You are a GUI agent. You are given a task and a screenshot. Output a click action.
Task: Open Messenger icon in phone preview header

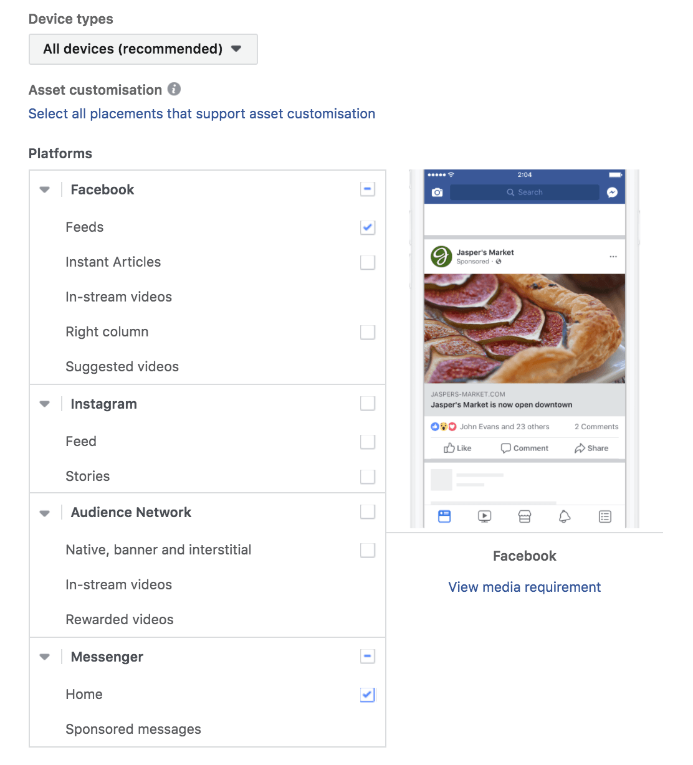pyautogui.click(x=612, y=192)
